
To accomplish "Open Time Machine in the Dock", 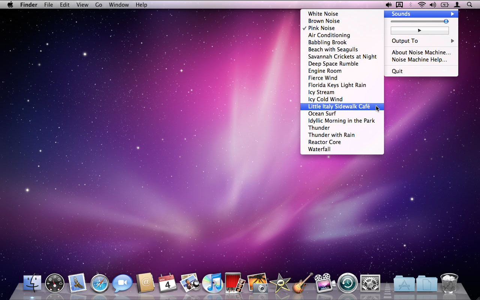I will [x=347, y=283].
